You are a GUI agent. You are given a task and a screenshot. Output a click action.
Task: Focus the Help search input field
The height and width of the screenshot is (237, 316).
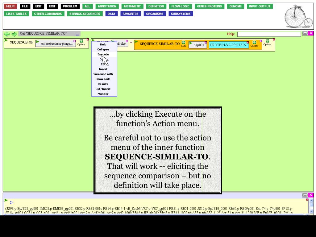(x=269, y=34)
